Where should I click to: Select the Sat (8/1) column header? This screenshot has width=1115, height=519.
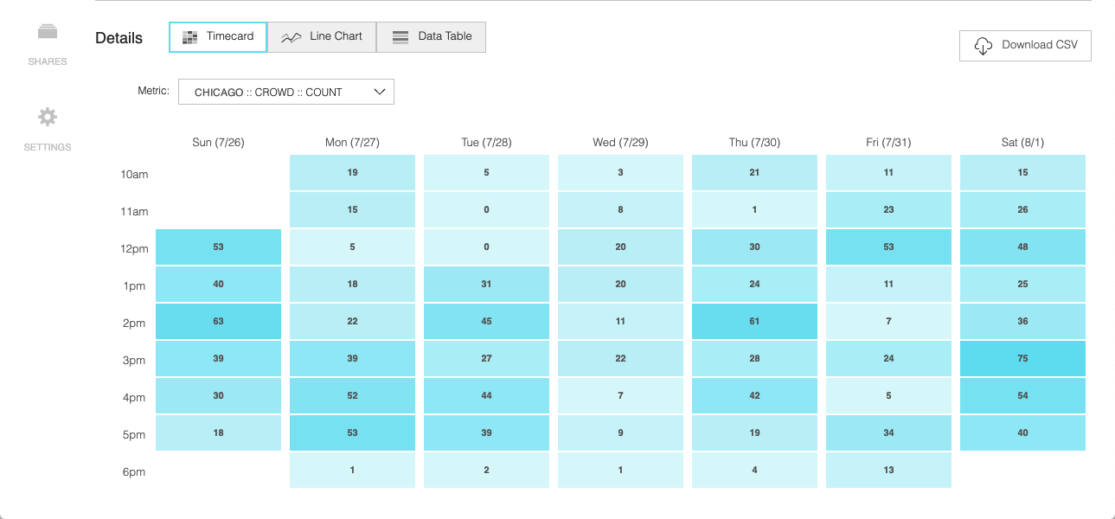click(x=1022, y=142)
